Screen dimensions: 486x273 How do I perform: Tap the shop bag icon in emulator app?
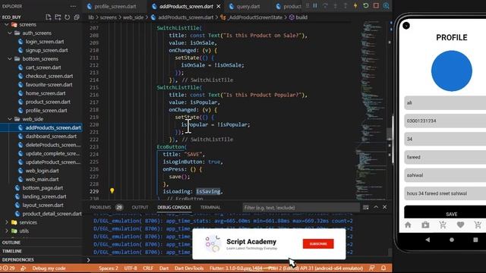coord(425,225)
